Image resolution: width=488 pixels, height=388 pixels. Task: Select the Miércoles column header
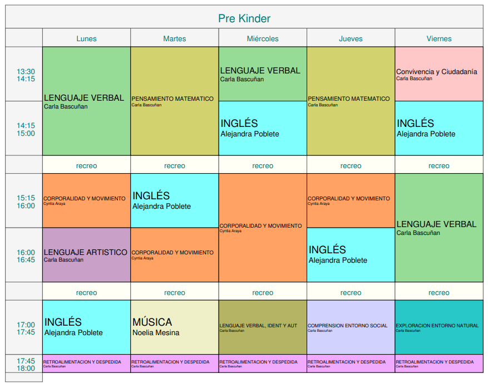(263, 38)
